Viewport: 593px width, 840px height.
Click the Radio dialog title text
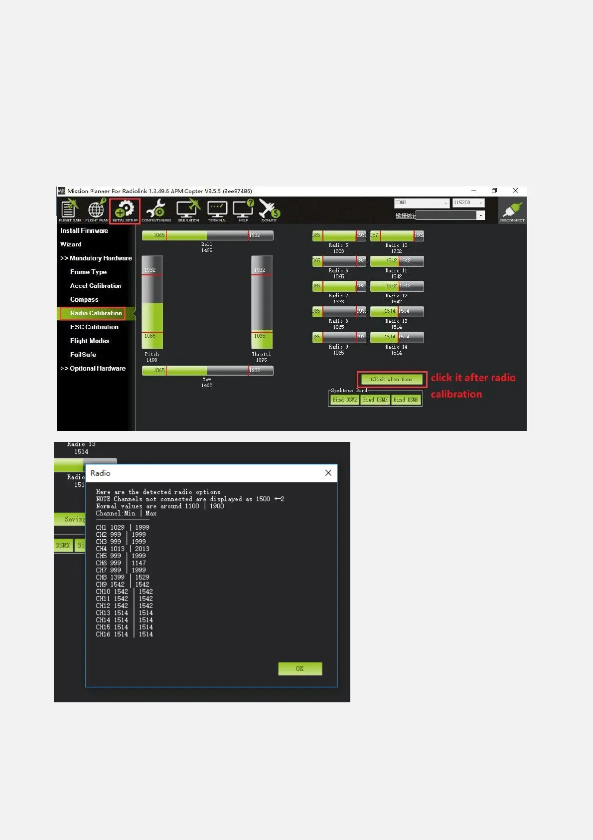point(100,473)
